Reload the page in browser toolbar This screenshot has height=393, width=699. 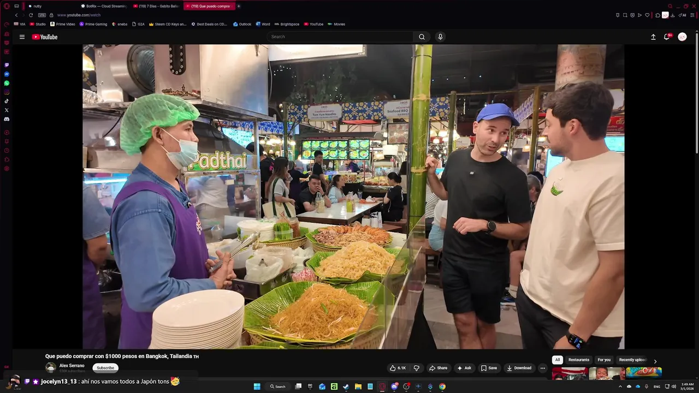pyautogui.click(x=31, y=15)
